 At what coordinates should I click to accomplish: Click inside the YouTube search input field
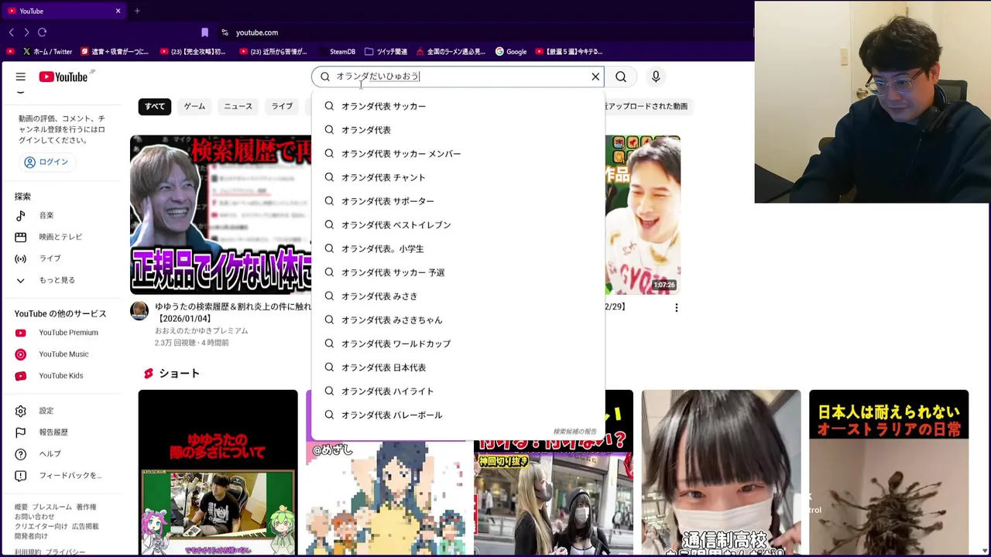tap(457, 77)
